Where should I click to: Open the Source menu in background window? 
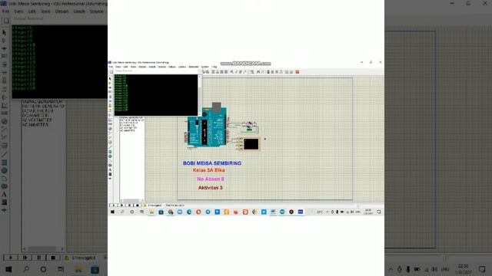coord(96,11)
